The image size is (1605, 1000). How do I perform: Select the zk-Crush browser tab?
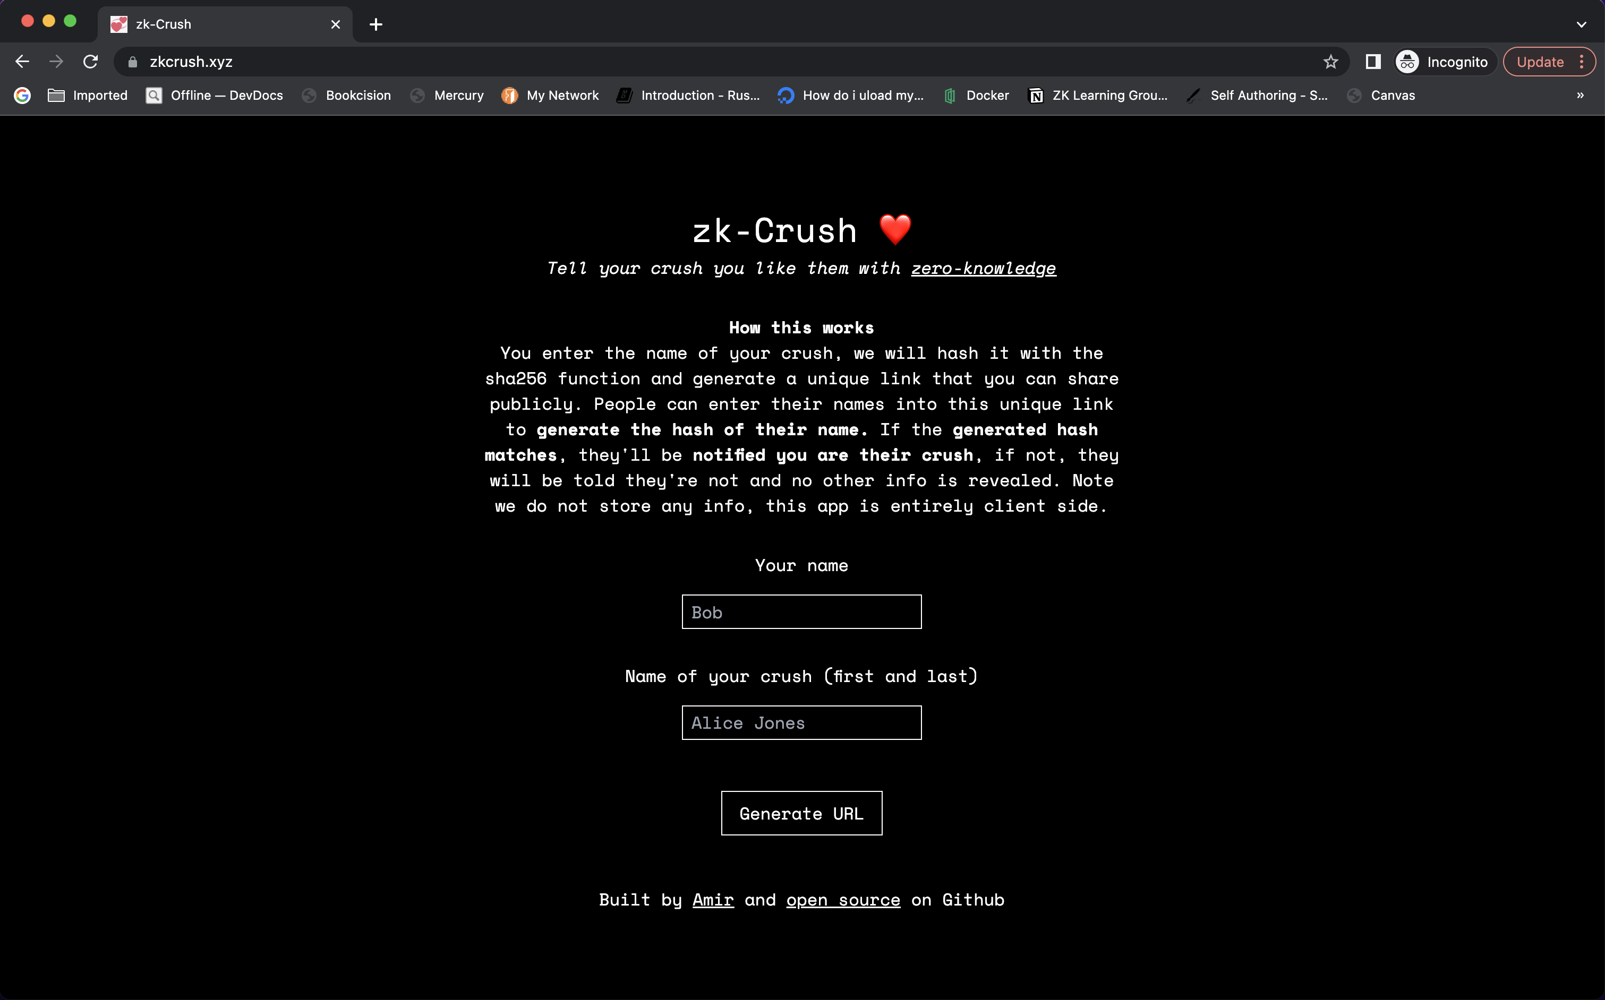pyautogui.click(x=225, y=24)
